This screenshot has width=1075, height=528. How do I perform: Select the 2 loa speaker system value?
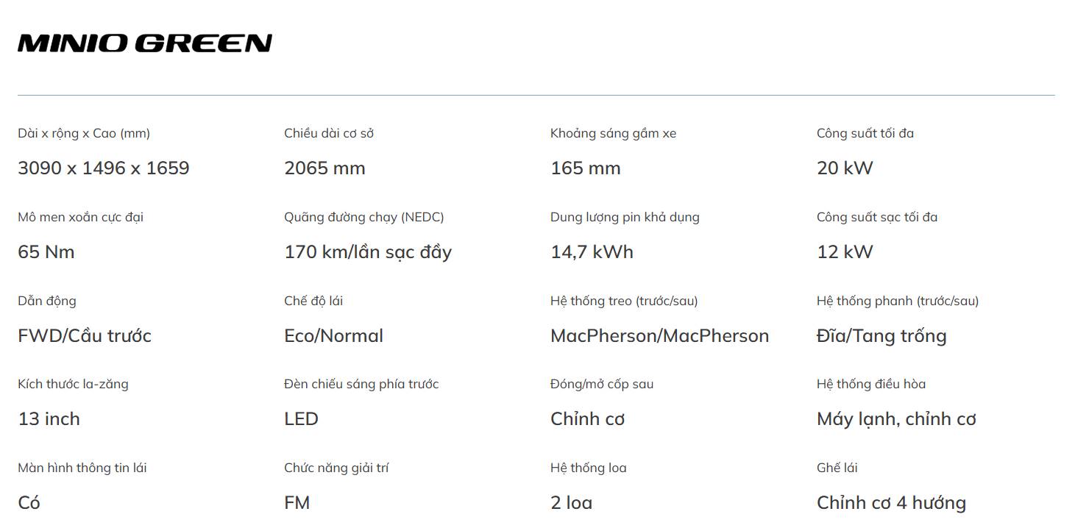(571, 503)
